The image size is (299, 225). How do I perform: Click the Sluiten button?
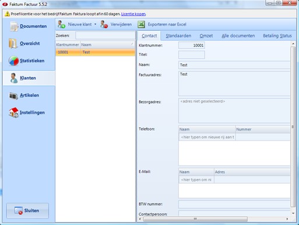(27, 210)
